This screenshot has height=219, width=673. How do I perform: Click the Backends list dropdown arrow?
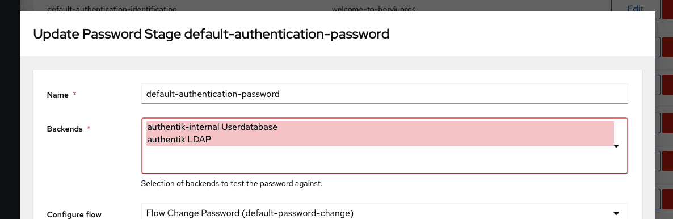616,146
